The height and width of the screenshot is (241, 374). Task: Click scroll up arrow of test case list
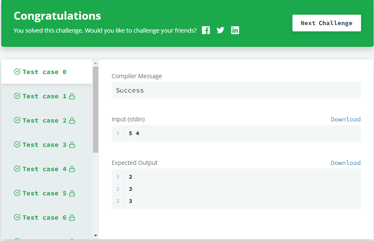pyautogui.click(x=95, y=63)
